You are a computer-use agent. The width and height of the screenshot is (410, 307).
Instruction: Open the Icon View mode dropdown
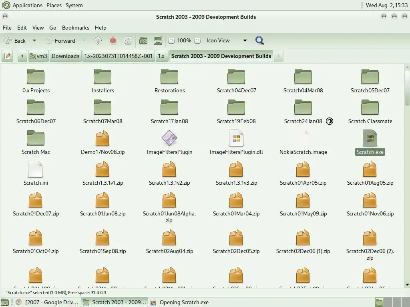[227, 40]
